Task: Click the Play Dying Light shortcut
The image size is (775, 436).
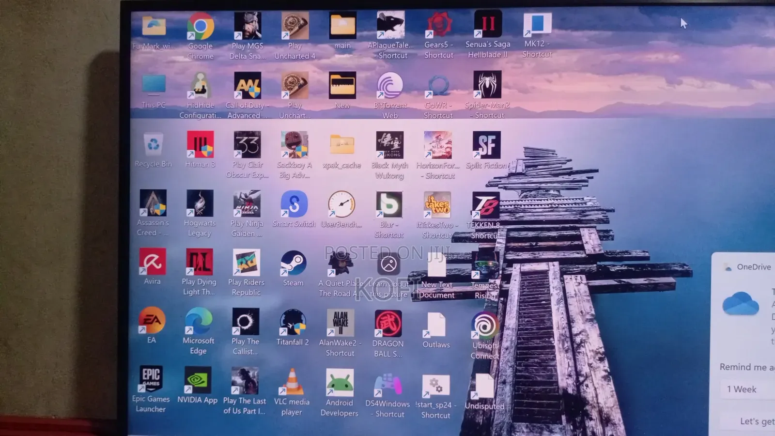Action: (199, 262)
